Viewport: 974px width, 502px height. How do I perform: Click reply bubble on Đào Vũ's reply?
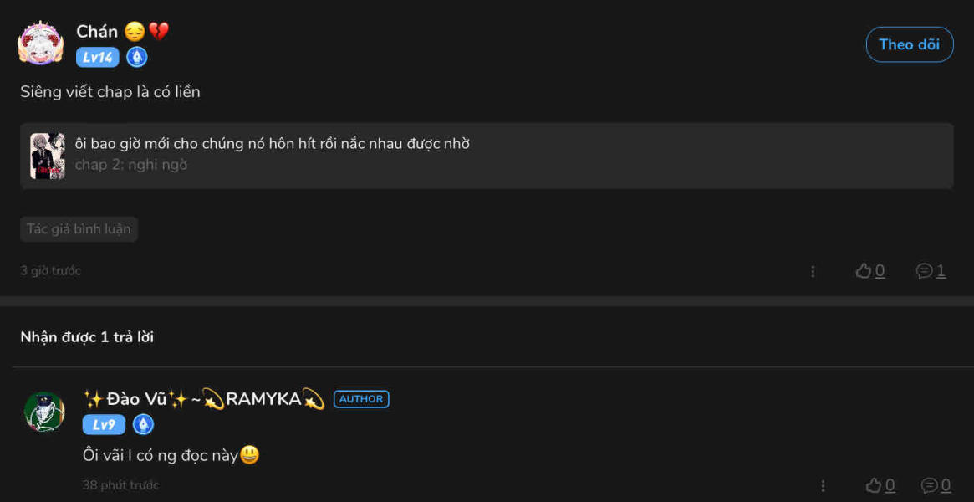[930, 485]
